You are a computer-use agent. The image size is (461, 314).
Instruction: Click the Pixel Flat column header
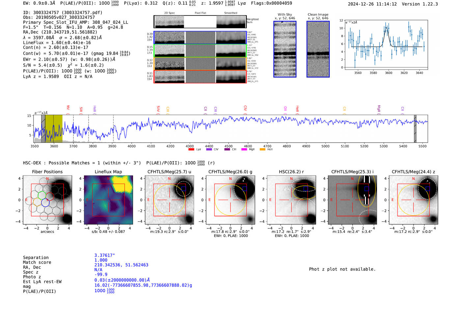(x=200, y=13)
